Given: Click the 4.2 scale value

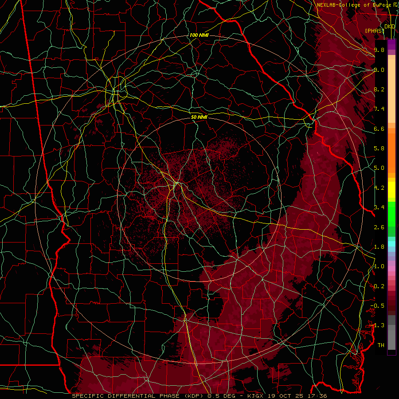Looking at the screenshot, I should [379, 188].
